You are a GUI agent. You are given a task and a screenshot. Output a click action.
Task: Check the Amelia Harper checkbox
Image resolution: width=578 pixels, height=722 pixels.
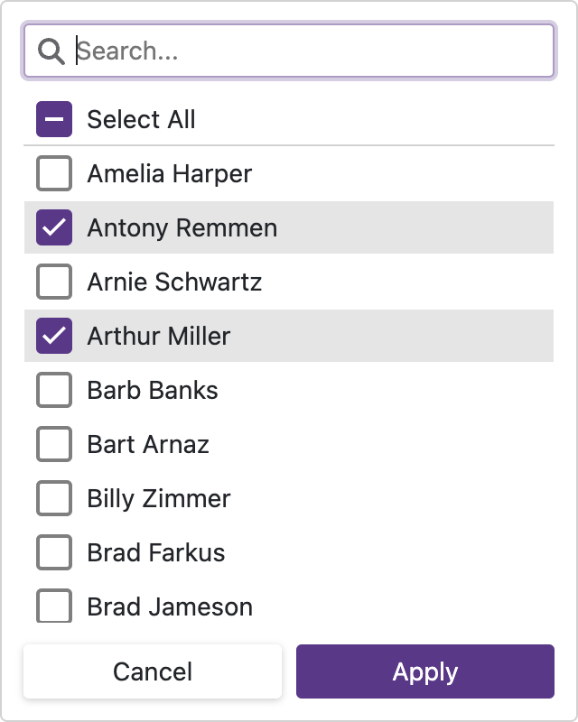click(x=54, y=173)
